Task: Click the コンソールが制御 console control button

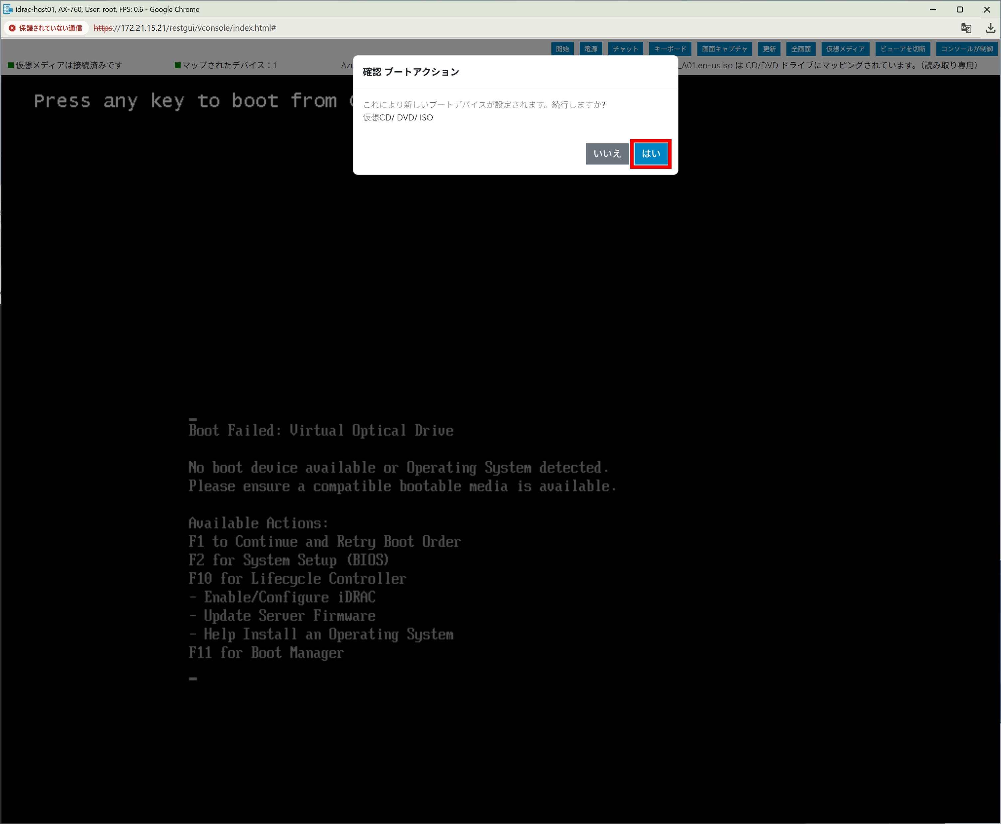Action: [966, 49]
